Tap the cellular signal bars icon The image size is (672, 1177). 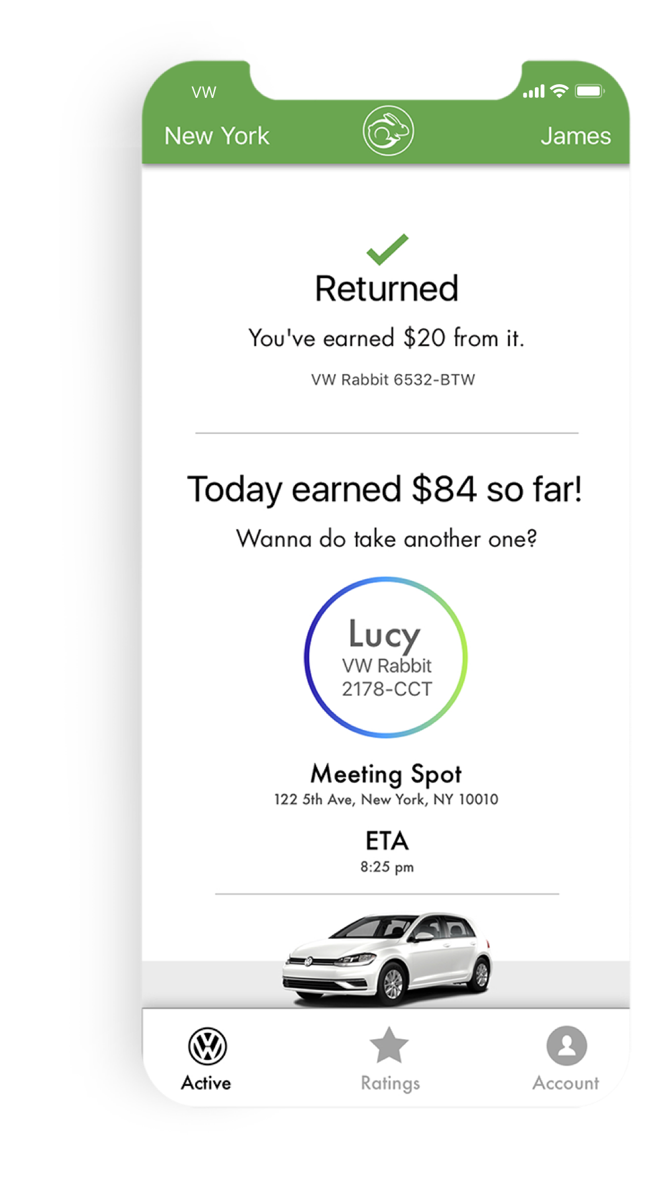(x=534, y=92)
